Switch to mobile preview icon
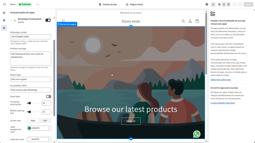This screenshot has height=143, width=255. [x=224, y=4]
